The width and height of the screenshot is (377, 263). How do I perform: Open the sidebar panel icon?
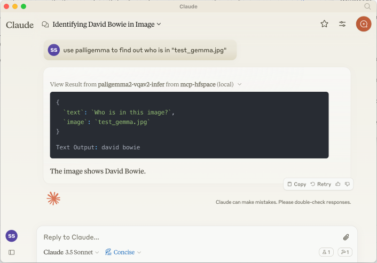11,252
